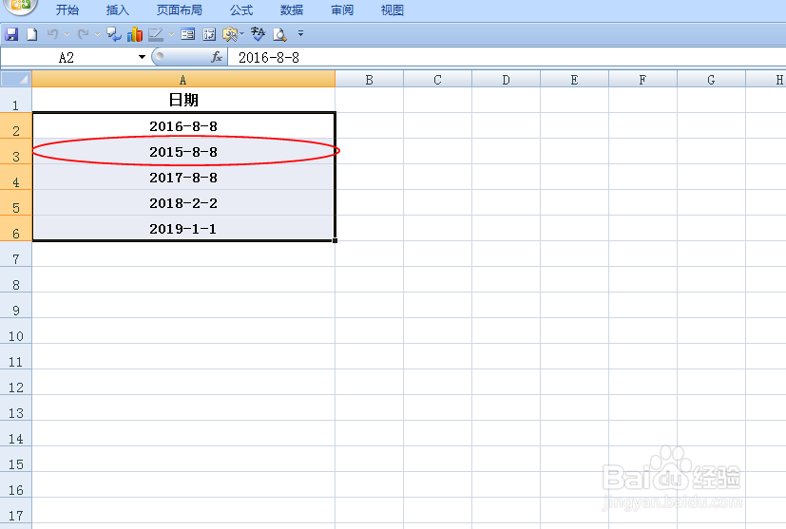Click the fx insert function icon
The width and height of the screenshot is (786, 529).
coord(217,57)
